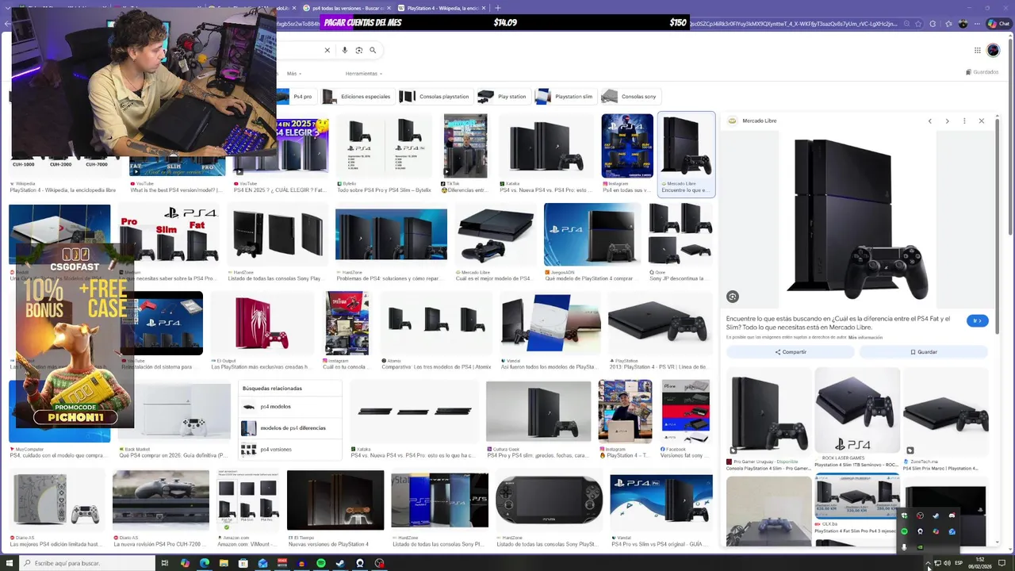This screenshot has width=1015, height=571.
Task: Clear the Google search box text
Action: 327,50
